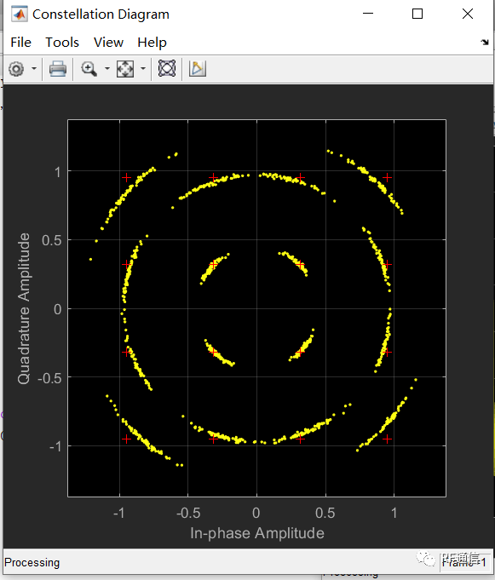Open the View menu
This screenshot has width=495, height=580.
click(x=108, y=43)
